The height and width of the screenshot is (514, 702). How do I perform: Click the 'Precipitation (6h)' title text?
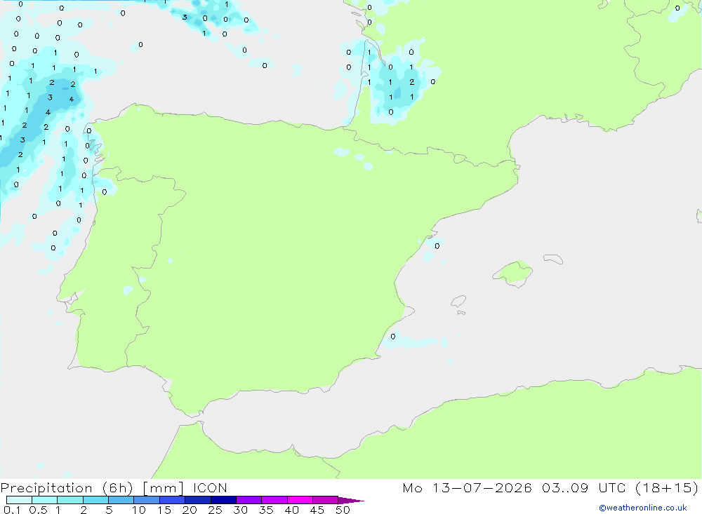click(67, 488)
